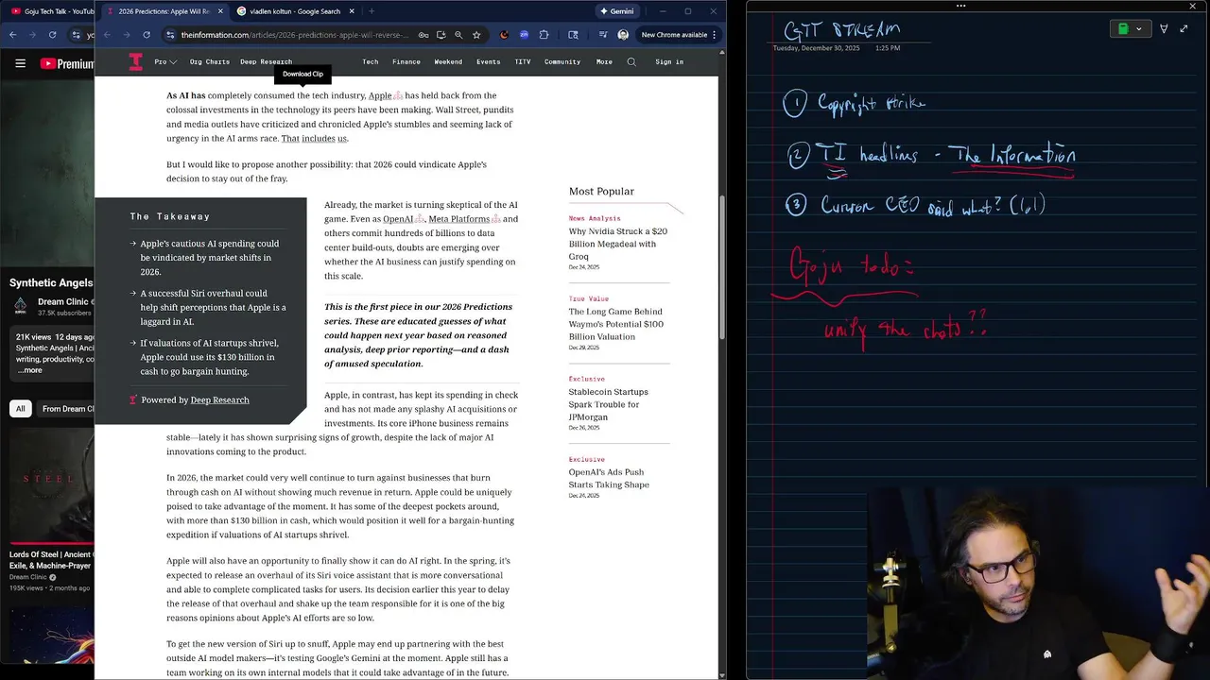Read the Waymo $100 Billion Valuation story
This screenshot has width=1210, height=680.
pyautogui.click(x=615, y=324)
